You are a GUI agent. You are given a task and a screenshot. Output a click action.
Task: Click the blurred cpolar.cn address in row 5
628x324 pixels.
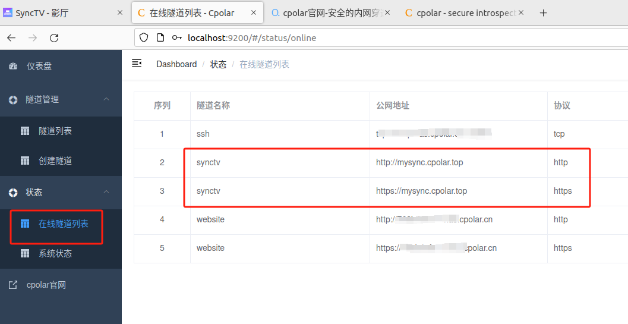coord(436,248)
